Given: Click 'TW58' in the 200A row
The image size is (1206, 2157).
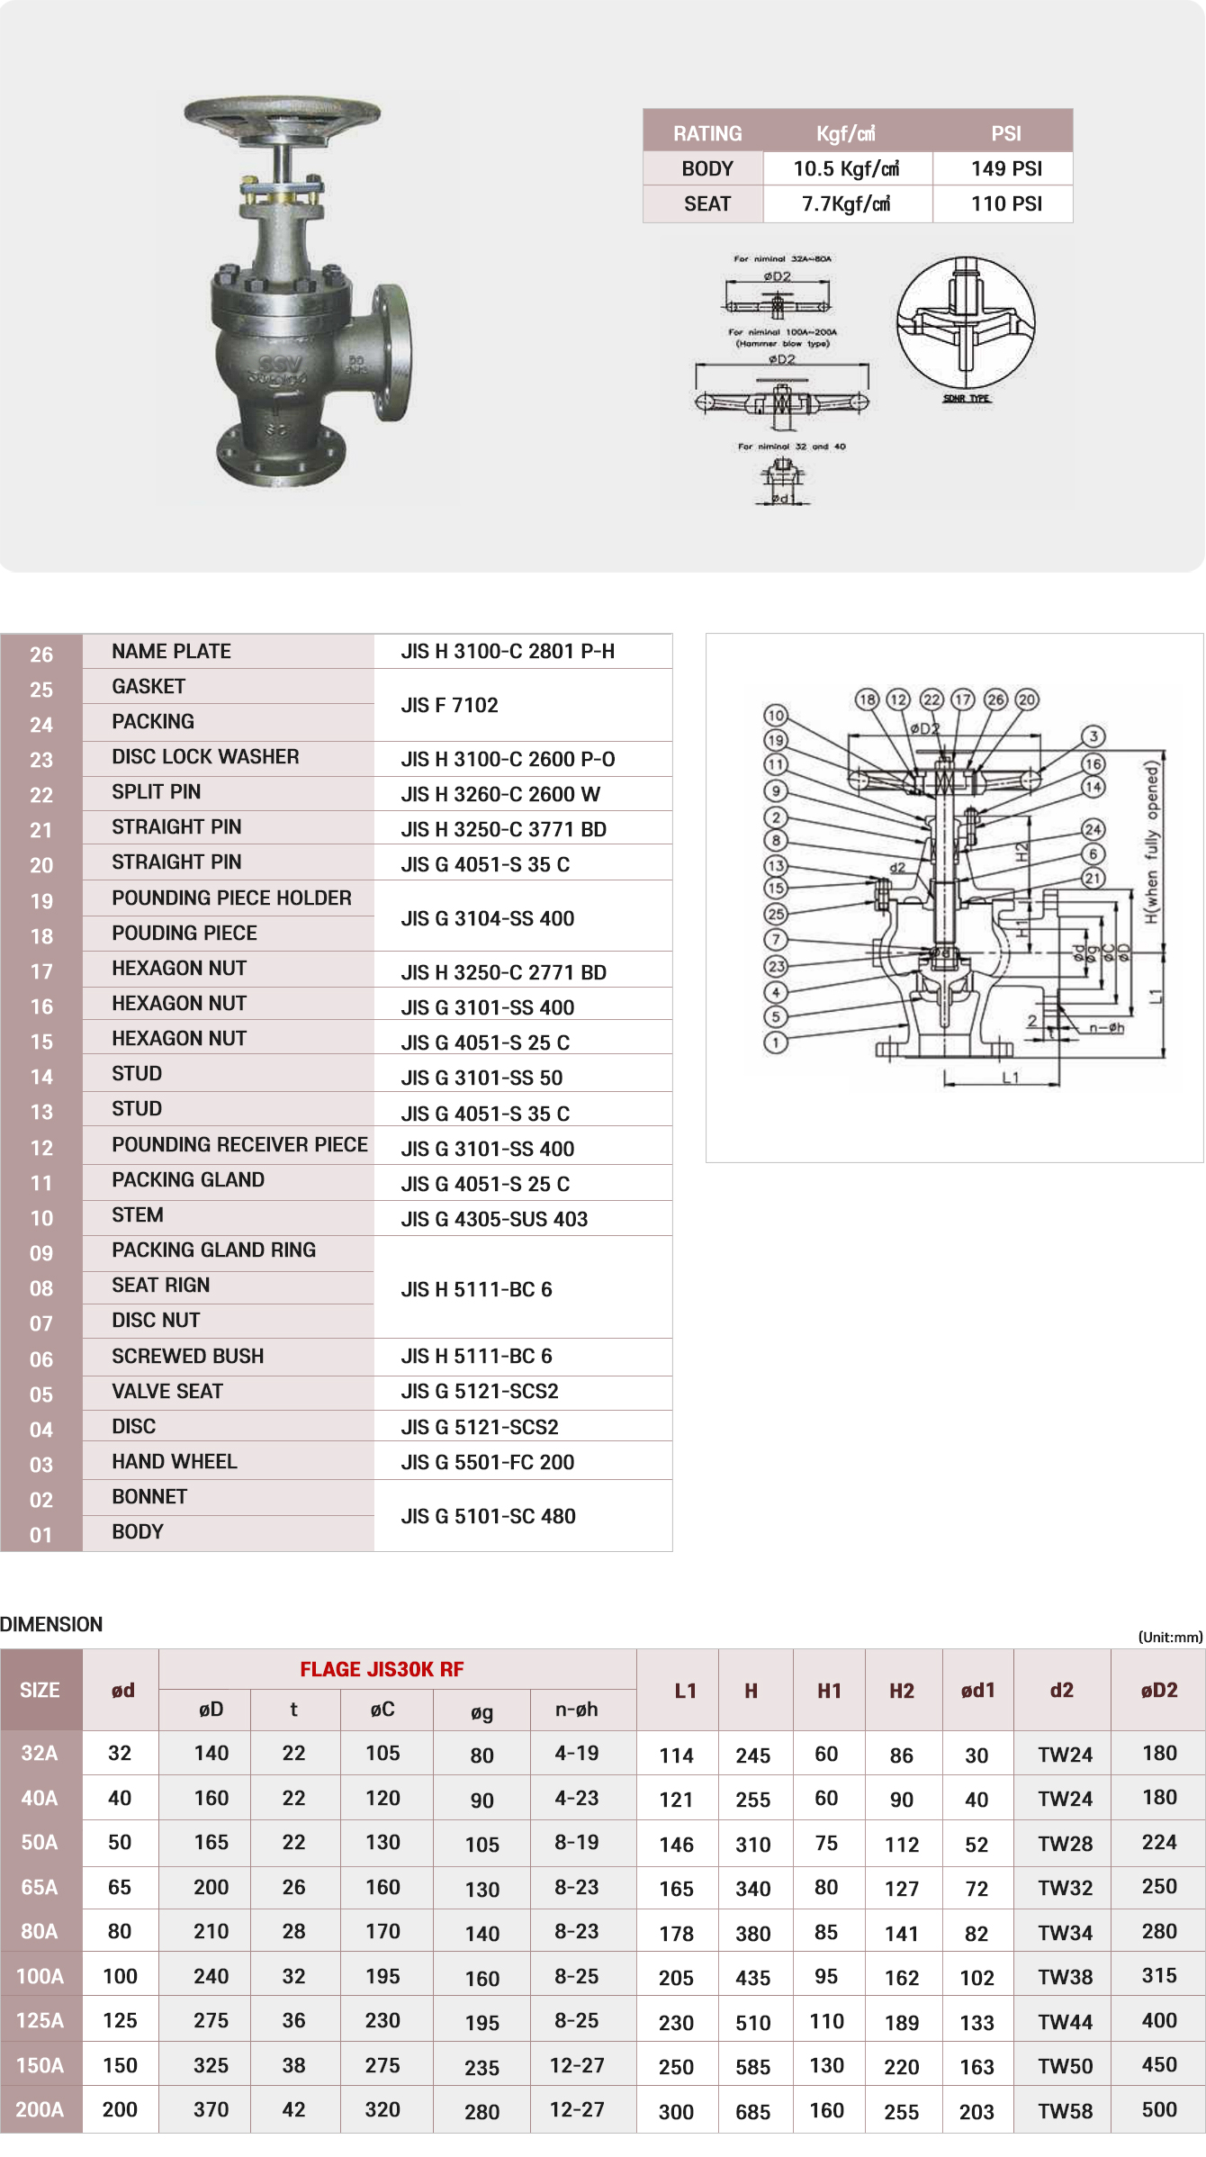Looking at the screenshot, I should pos(1065,2112).
